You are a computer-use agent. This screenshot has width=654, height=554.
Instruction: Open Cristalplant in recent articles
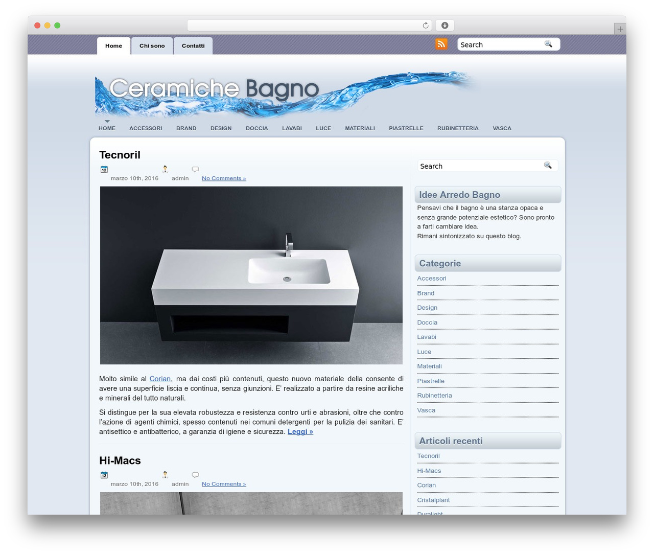pyautogui.click(x=433, y=500)
